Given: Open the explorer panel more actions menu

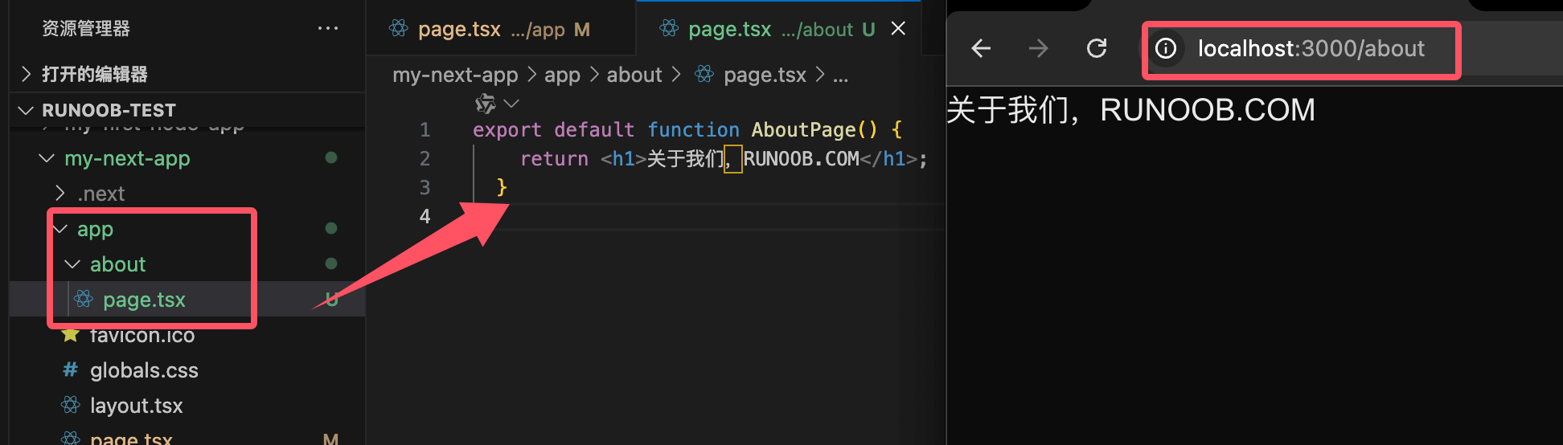Looking at the screenshot, I should pos(327,28).
